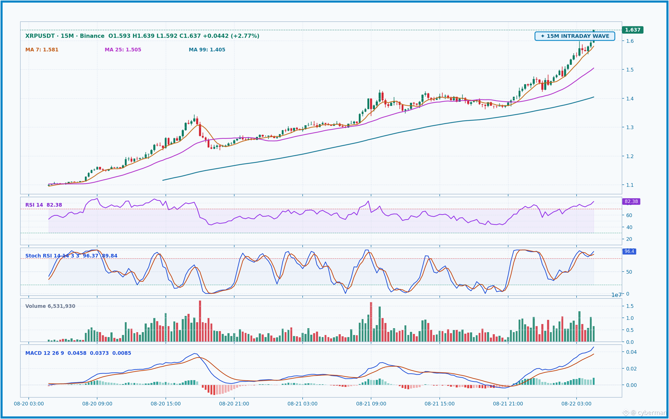Select the MA 25: 1.505 legend label

(123, 50)
